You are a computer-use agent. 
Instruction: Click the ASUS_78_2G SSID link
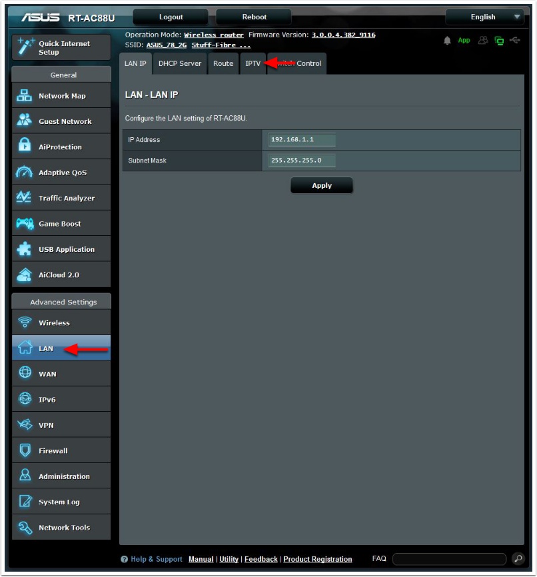[x=167, y=45]
